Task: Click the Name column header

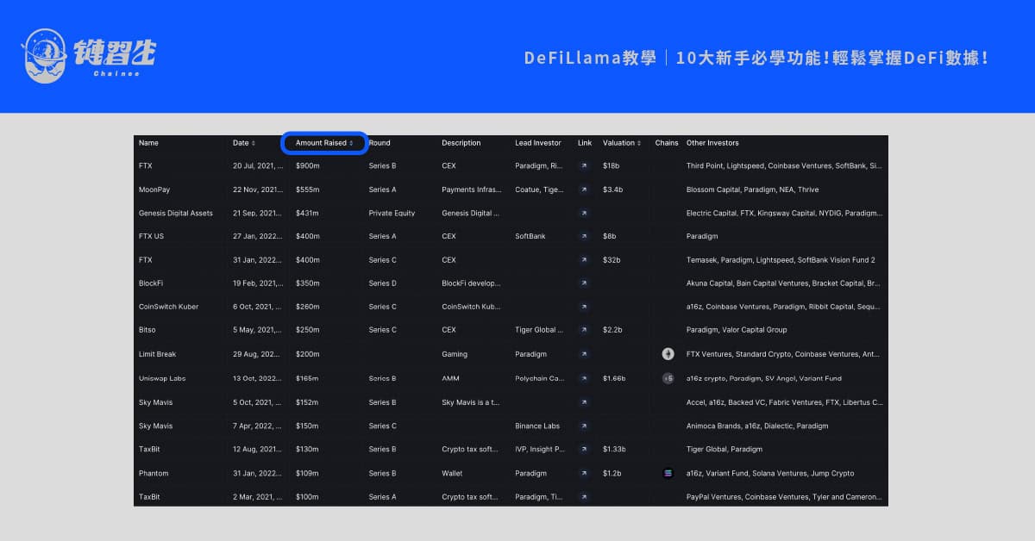Action: [148, 143]
